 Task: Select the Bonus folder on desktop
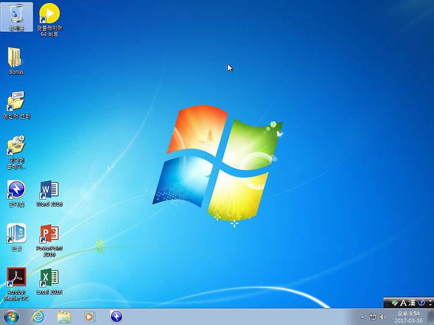coord(16,61)
